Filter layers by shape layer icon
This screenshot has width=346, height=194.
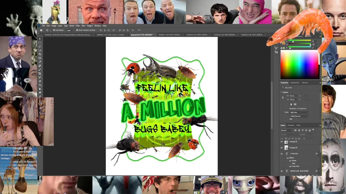(x=306, y=130)
